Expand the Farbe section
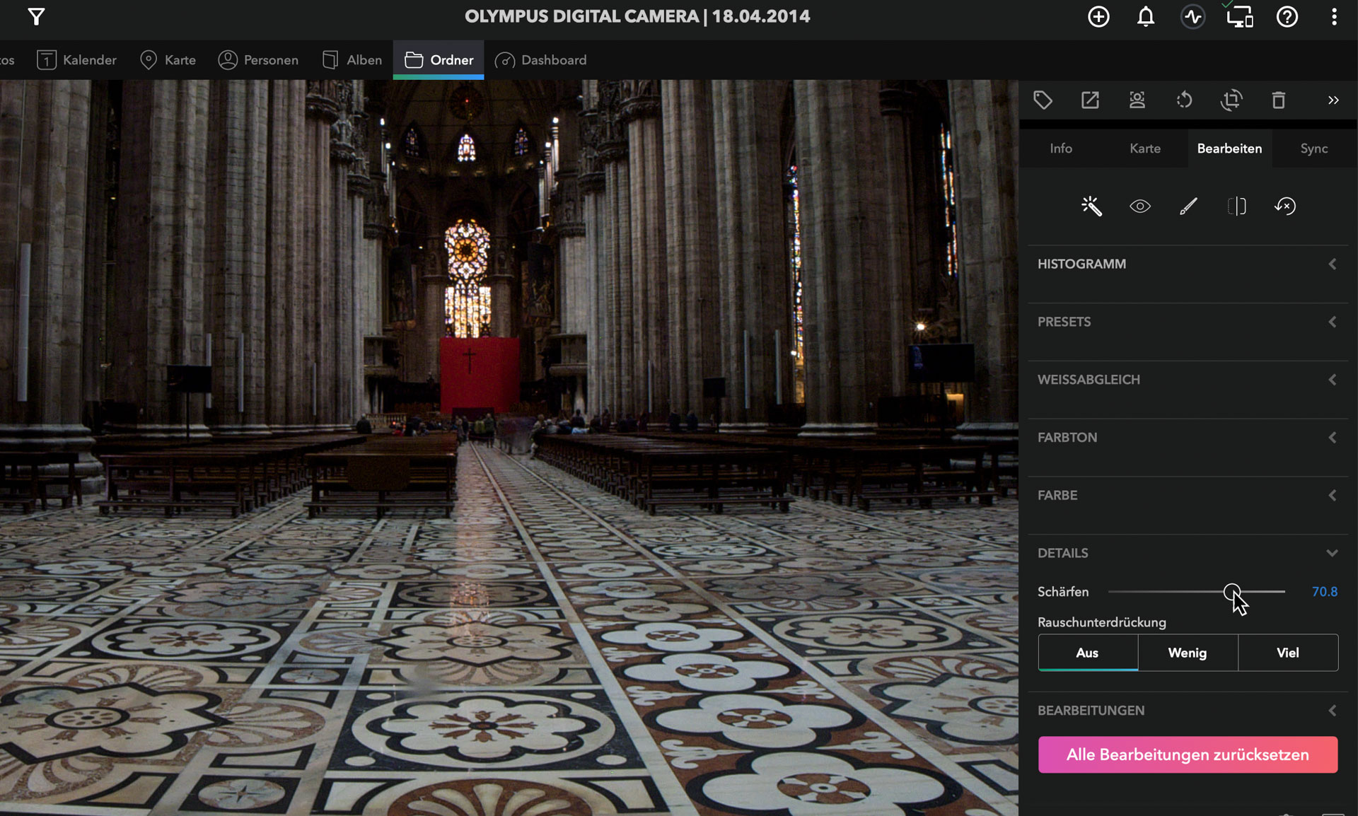The width and height of the screenshot is (1358, 816). pos(1188,496)
